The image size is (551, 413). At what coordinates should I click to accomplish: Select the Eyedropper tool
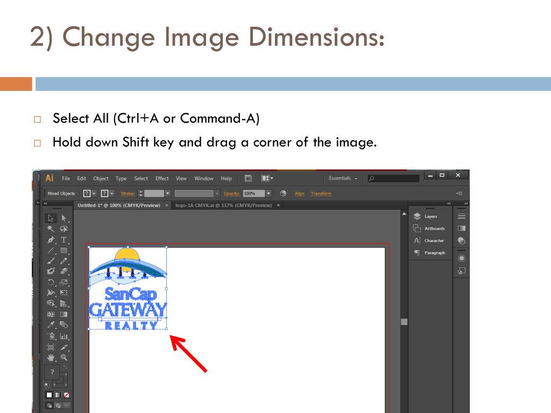pos(51,325)
